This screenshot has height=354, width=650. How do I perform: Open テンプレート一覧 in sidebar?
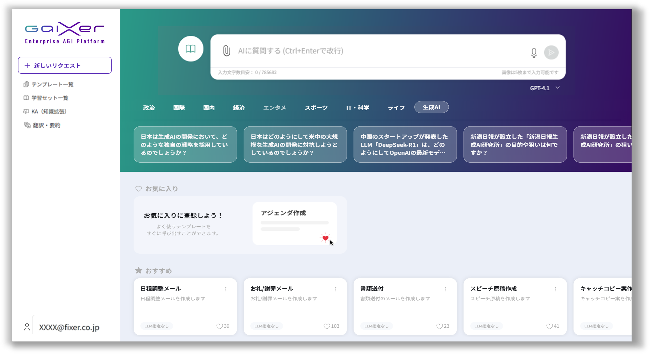pos(52,84)
